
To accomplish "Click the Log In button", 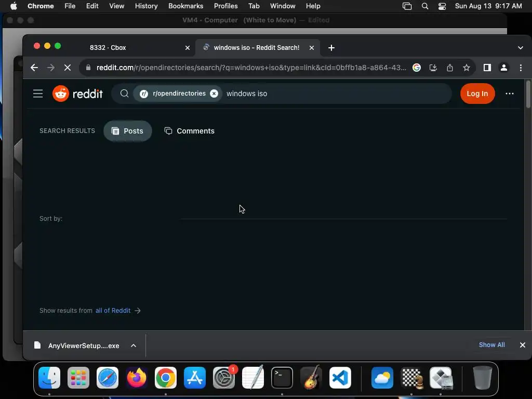I will tap(477, 94).
